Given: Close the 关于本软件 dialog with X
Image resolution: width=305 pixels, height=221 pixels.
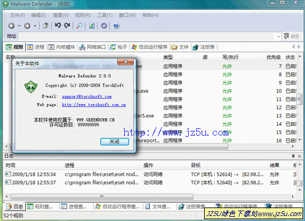Looking at the screenshot, I should coord(125,62).
